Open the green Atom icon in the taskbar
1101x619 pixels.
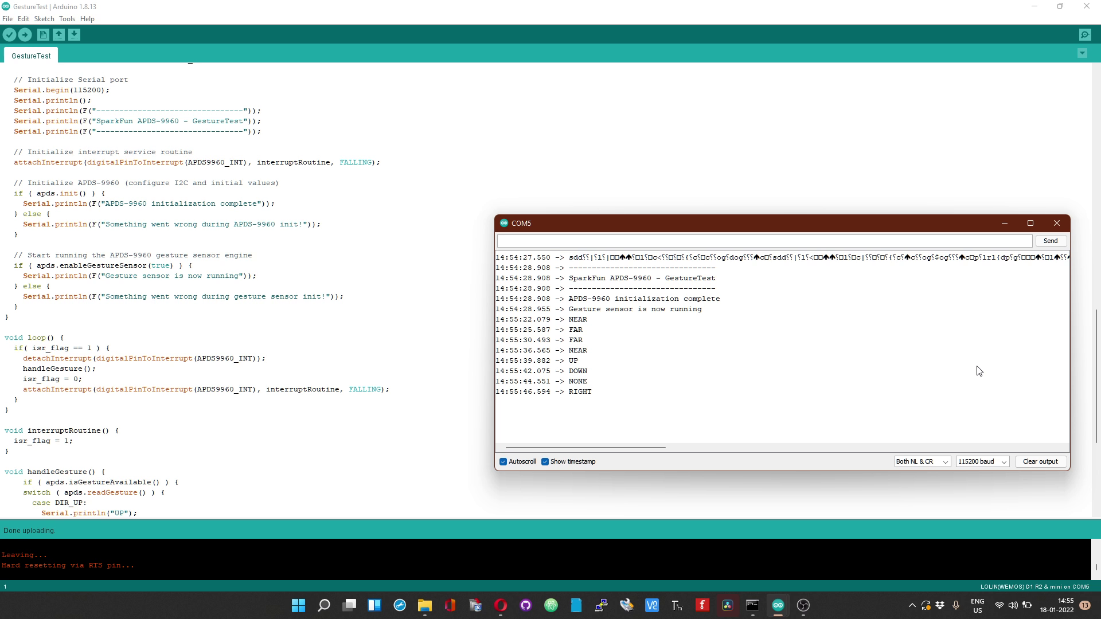tap(551, 605)
